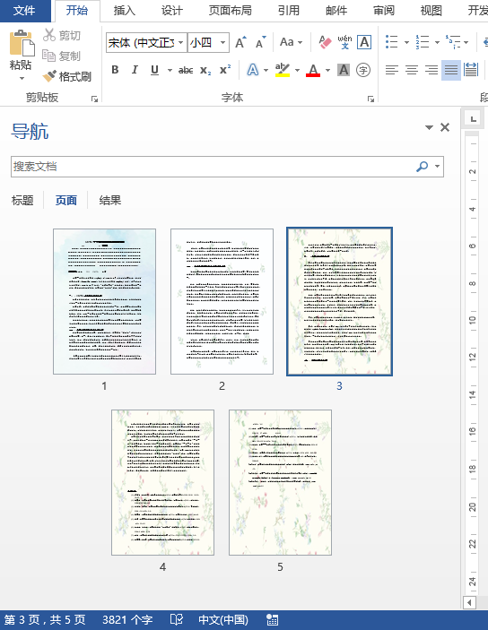Open the font name dropdown
The width and height of the screenshot is (488, 630).
pos(180,43)
